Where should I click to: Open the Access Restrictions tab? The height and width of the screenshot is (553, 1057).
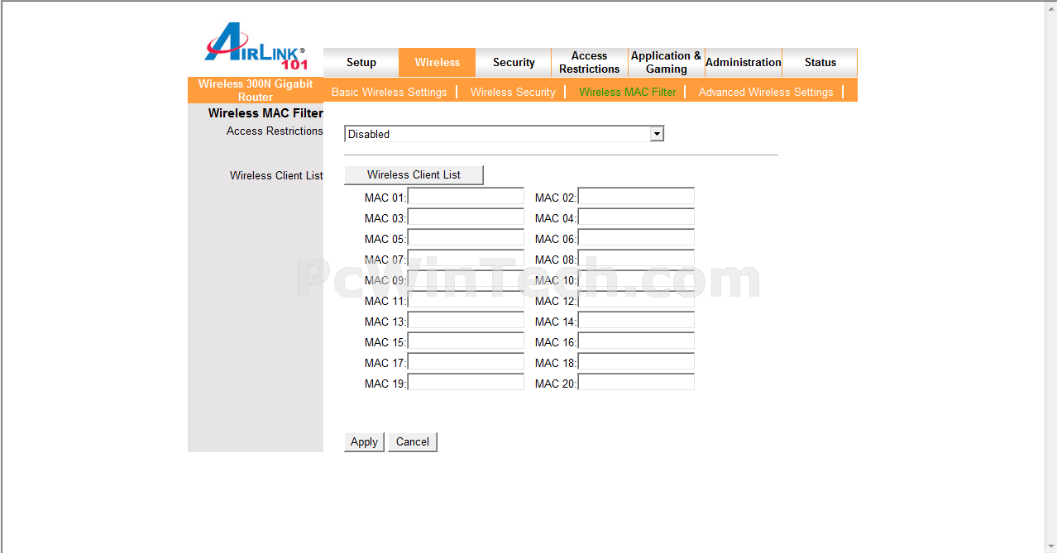[x=590, y=63]
